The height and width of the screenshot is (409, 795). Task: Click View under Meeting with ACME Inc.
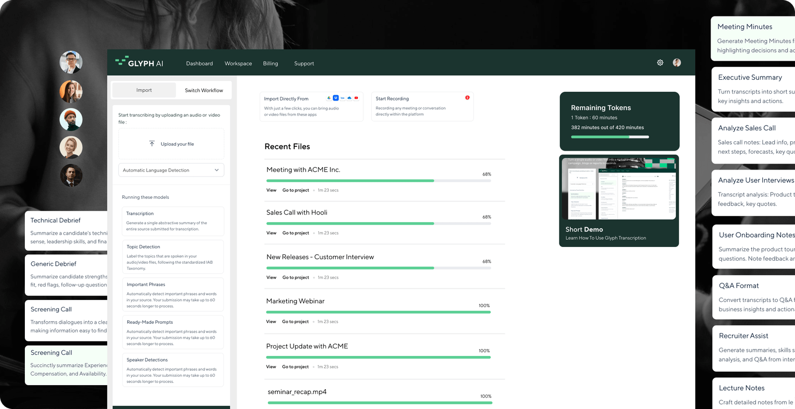271,190
